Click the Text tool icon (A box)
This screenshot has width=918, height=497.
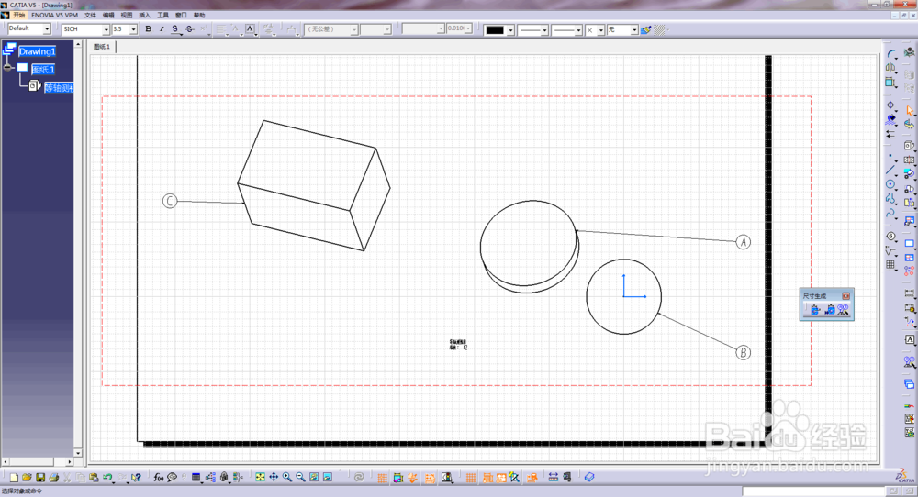click(909, 339)
